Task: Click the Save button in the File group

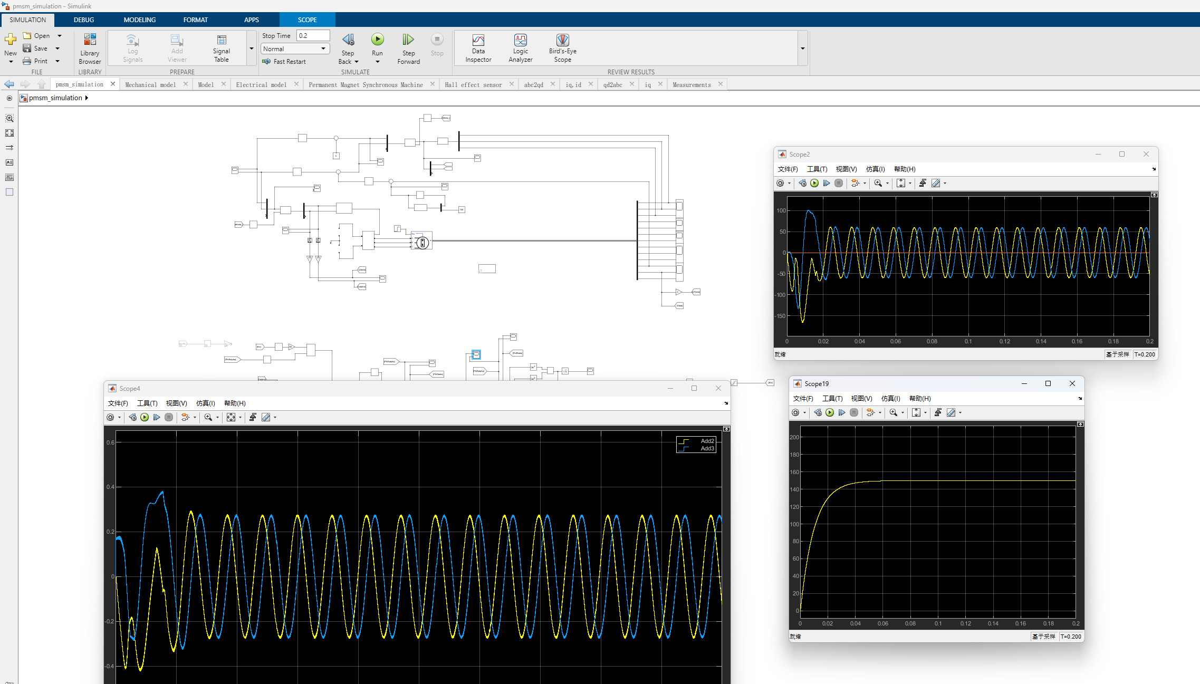Action: coord(35,49)
